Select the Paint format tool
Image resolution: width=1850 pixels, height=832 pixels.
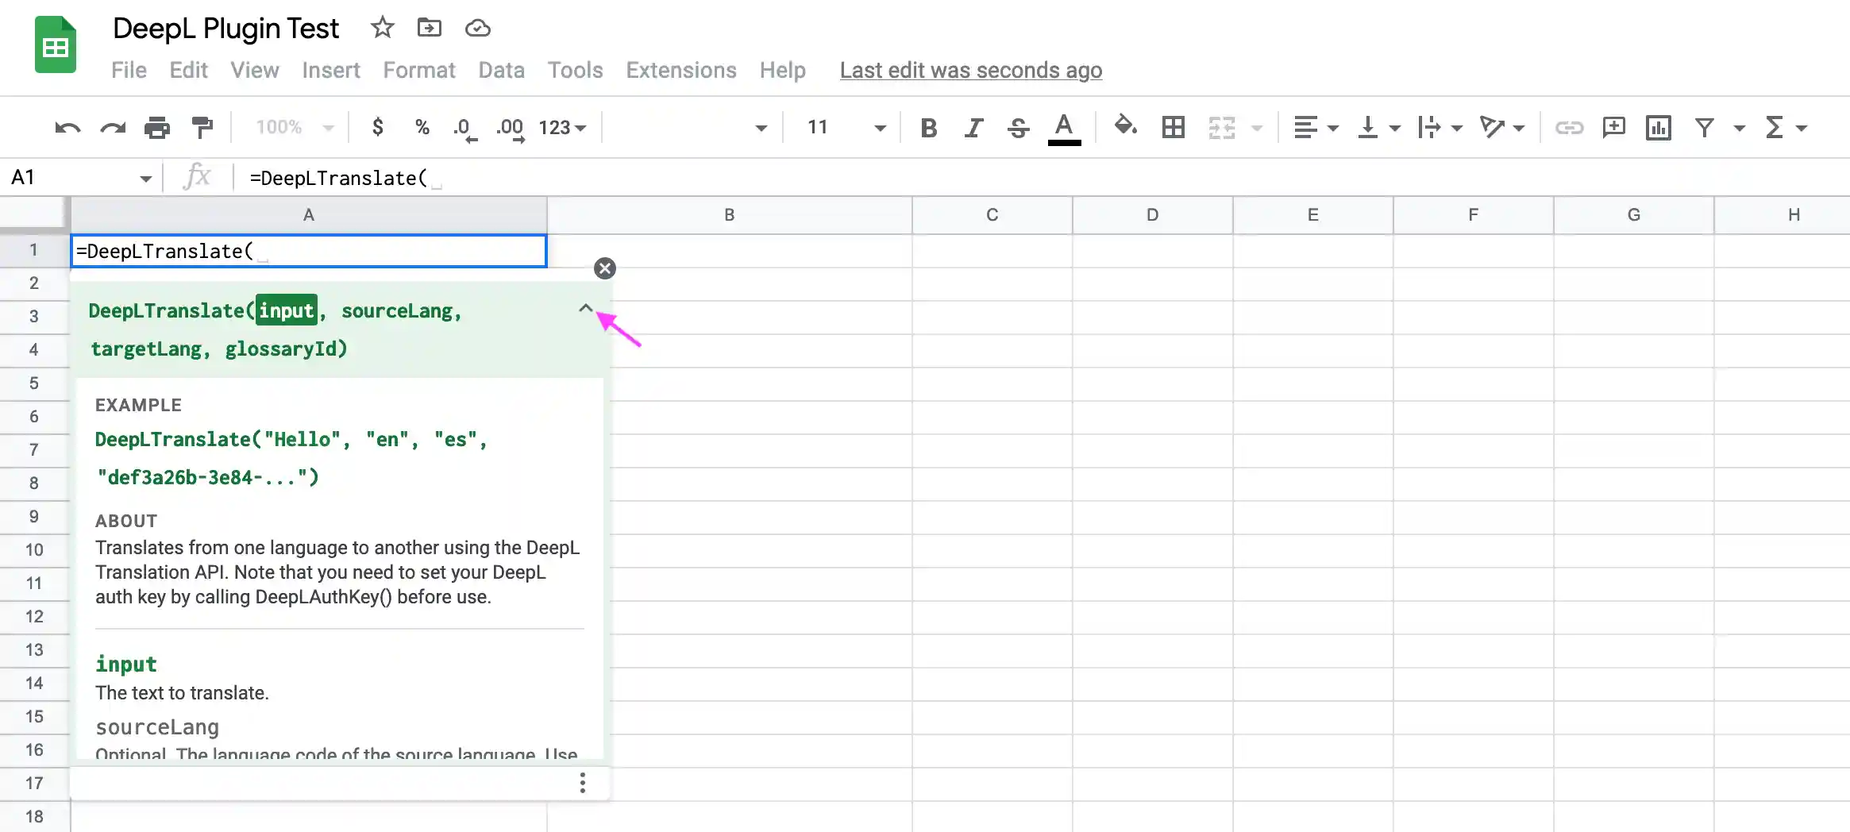point(203,127)
